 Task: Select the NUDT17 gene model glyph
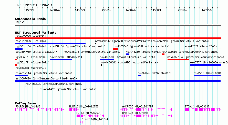click(74, 109)
